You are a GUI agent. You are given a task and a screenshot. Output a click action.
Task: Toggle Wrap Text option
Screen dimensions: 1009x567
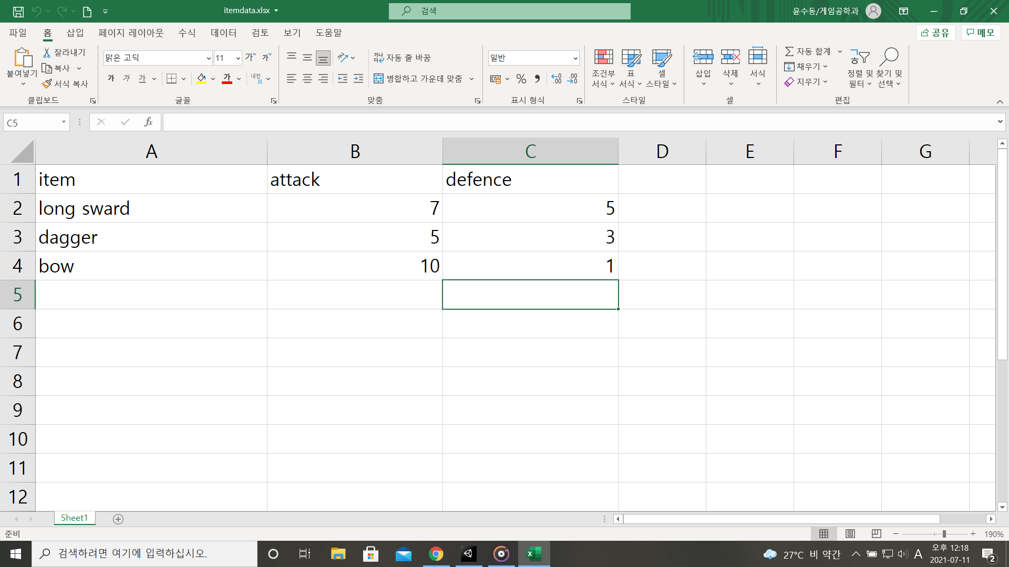tap(402, 57)
